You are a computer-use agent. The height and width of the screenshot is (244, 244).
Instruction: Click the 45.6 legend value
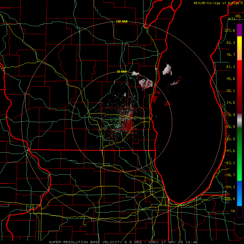231,79
